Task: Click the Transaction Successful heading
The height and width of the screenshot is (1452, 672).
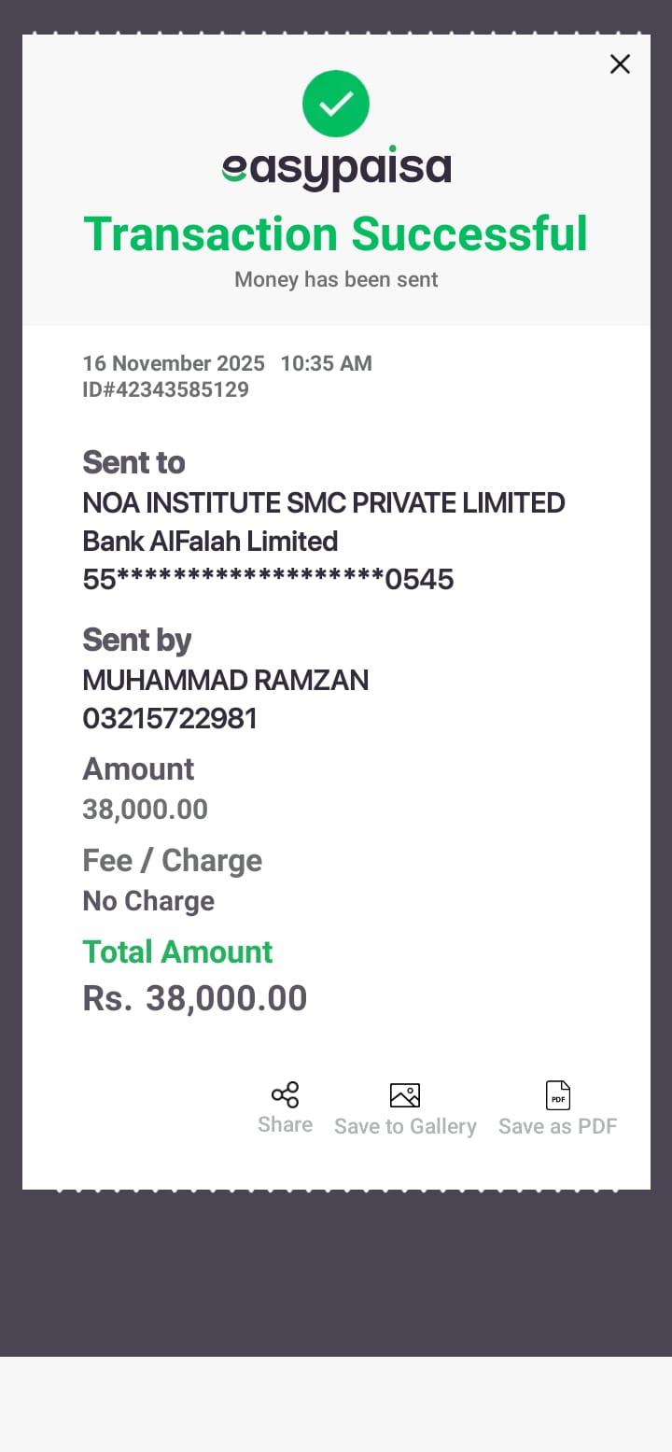Action: click(336, 233)
